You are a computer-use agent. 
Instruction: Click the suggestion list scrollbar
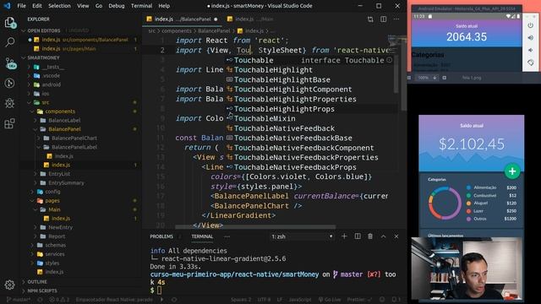click(396, 74)
